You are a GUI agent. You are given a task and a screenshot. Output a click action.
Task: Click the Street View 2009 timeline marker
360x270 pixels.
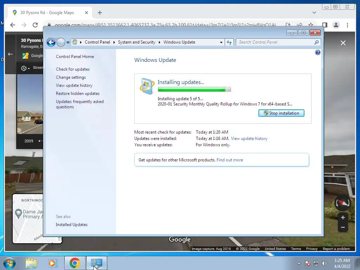[39, 141]
